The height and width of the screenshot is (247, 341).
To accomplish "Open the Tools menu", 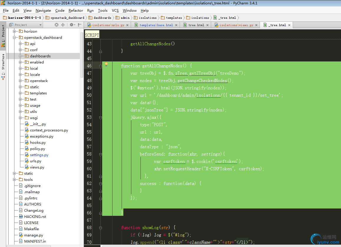I will click(103, 10).
